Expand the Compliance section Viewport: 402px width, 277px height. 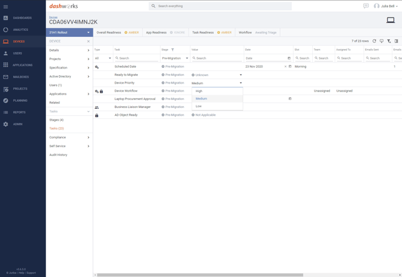tap(70, 138)
